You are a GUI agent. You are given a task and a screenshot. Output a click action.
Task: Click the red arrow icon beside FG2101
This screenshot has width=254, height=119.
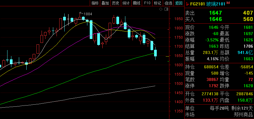click(x=187, y=4)
